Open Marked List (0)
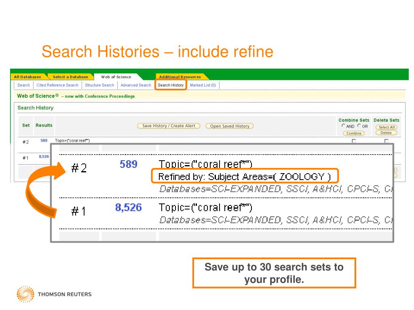The height and width of the screenshot is (310, 414). [x=203, y=85]
